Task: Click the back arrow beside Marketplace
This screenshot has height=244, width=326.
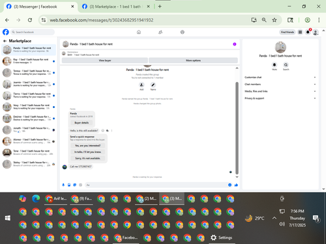Action: pyautogui.click(x=5, y=41)
